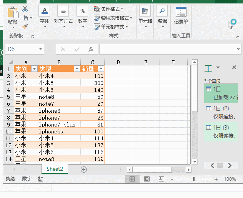Select the 1日 (2) query
Image resolution: width=243 pixels, height=198 pixels.
click(x=221, y=113)
